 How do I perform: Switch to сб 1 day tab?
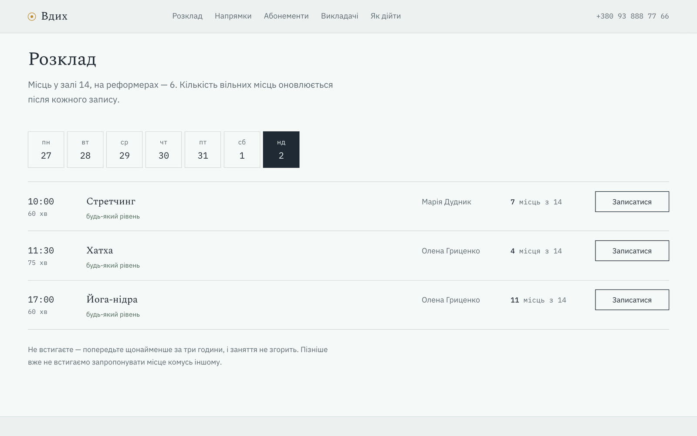pyautogui.click(x=242, y=150)
